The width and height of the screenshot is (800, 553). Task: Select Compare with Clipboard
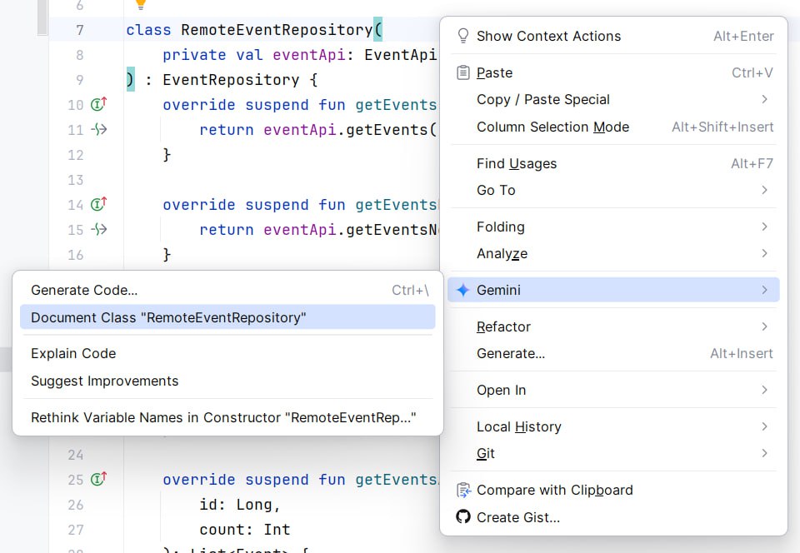click(x=613, y=490)
